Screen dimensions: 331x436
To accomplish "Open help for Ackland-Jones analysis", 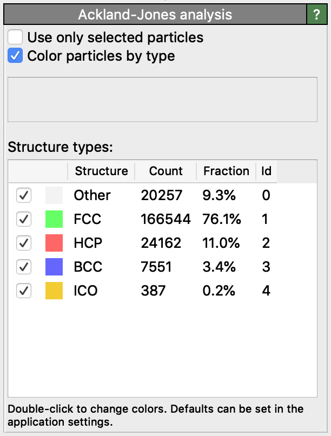I will (x=317, y=15).
